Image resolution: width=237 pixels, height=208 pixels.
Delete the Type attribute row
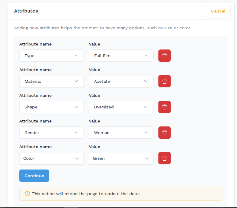point(165,56)
